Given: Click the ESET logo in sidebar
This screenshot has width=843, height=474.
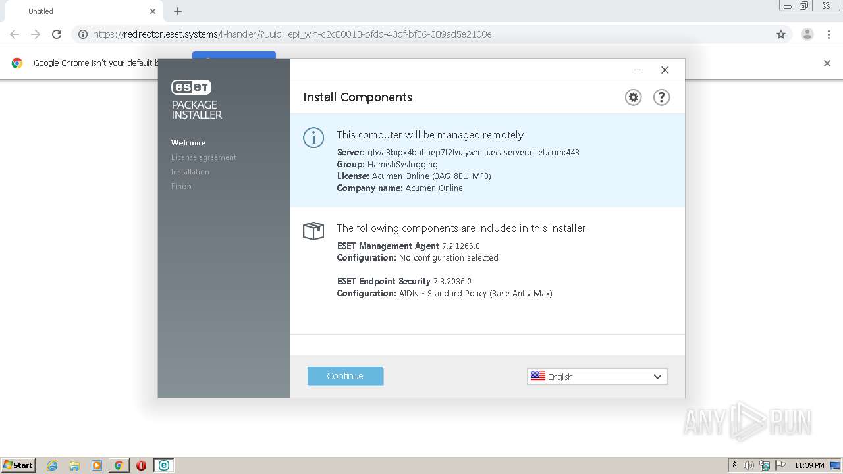Looking at the screenshot, I should tap(191, 87).
